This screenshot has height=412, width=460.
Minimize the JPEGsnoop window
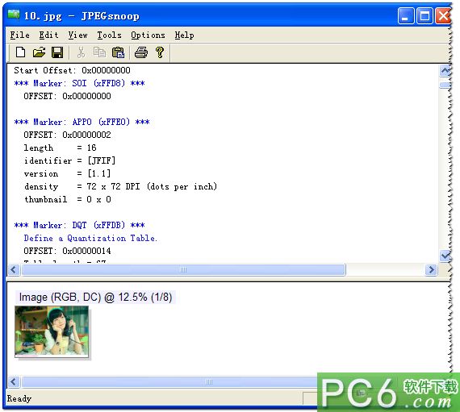tap(406, 15)
